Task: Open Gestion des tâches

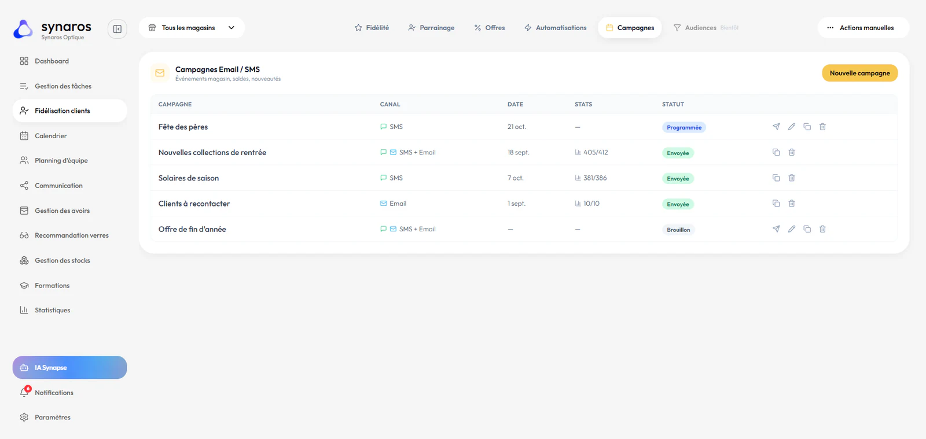Action: pyautogui.click(x=69, y=86)
